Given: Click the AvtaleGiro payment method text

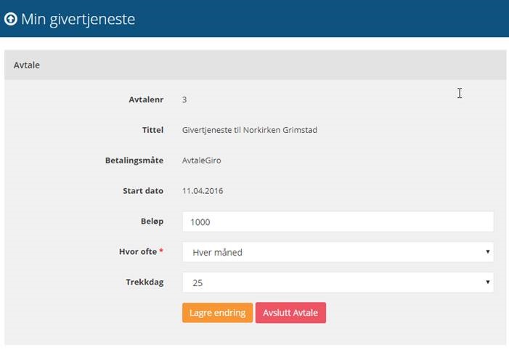Looking at the screenshot, I should click(202, 160).
